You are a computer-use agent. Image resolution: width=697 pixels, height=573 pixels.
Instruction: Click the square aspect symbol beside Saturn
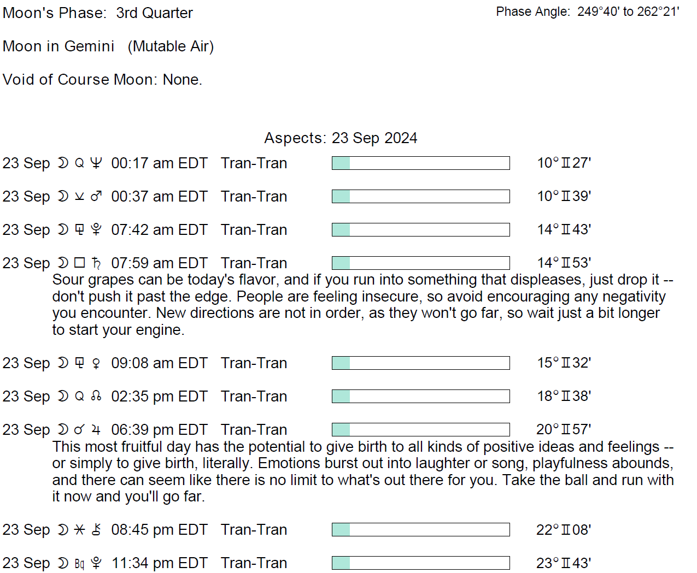pyautogui.click(x=80, y=263)
